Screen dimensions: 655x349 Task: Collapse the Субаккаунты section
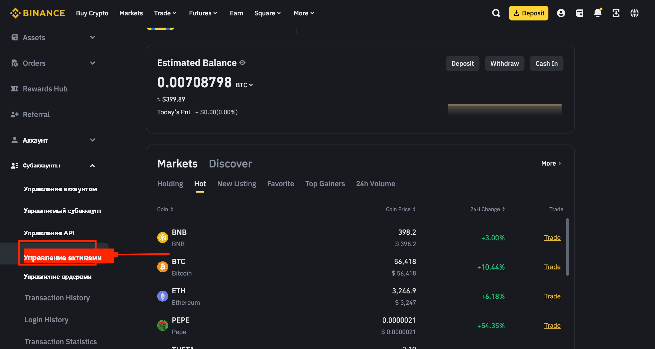tap(92, 166)
